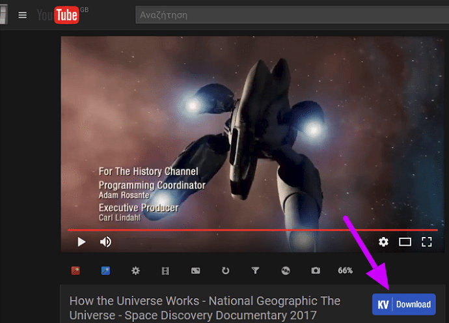This screenshot has height=323, width=449.
Task: Click the video title How the Universe Works
Action: coord(205,308)
